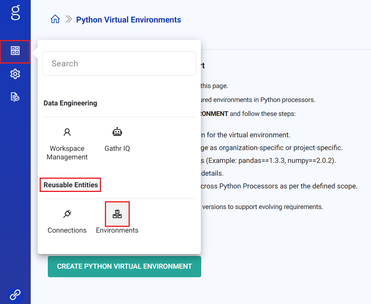Click the Environments boxes icon
This screenshot has width=371, height=304.
coord(117,214)
